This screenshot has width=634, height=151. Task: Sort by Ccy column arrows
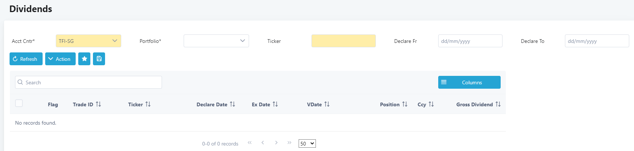coord(431,104)
